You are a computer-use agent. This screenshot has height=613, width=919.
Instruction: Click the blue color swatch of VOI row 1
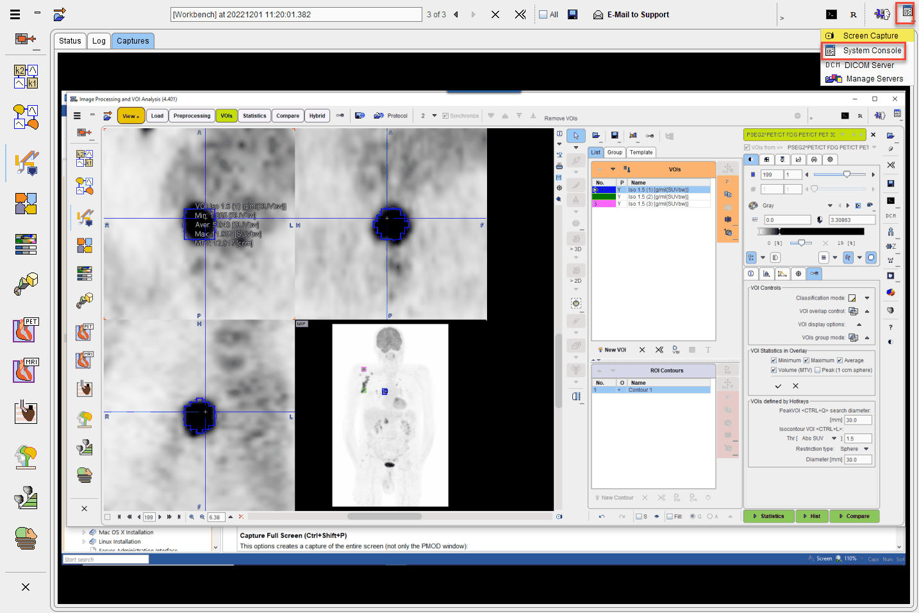tap(604, 190)
